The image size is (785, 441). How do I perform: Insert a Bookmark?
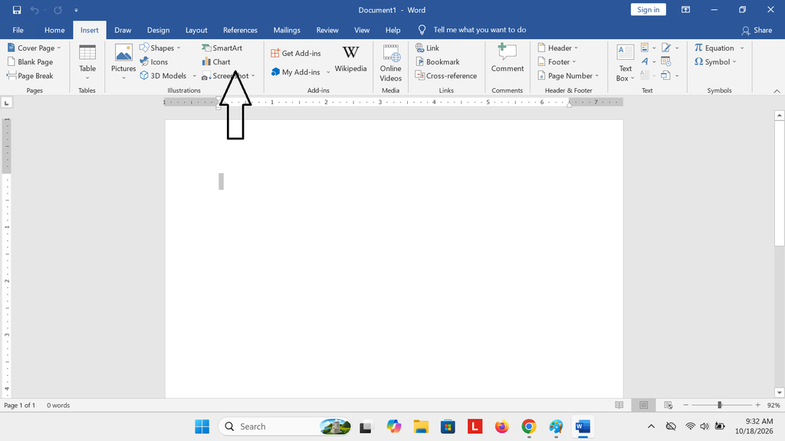click(437, 62)
